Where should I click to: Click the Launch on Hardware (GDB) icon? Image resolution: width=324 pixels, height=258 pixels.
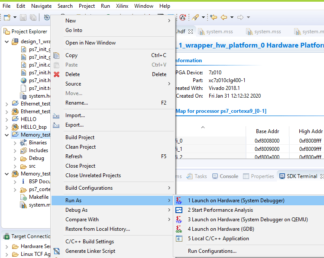click(x=179, y=229)
